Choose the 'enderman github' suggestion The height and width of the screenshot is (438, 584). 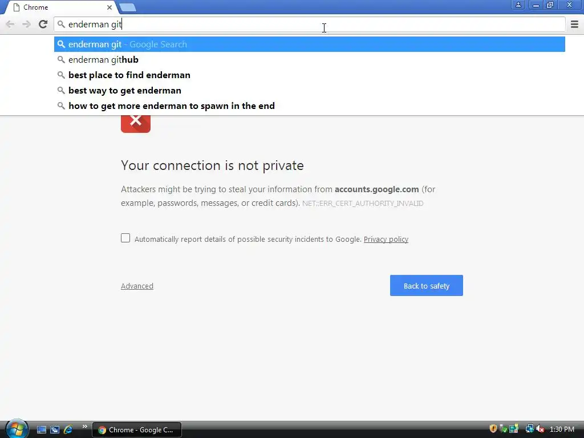(x=309, y=59)
